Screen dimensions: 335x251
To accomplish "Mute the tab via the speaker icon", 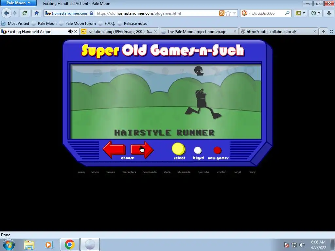I will pyautogui.click(x=70, y=32).
